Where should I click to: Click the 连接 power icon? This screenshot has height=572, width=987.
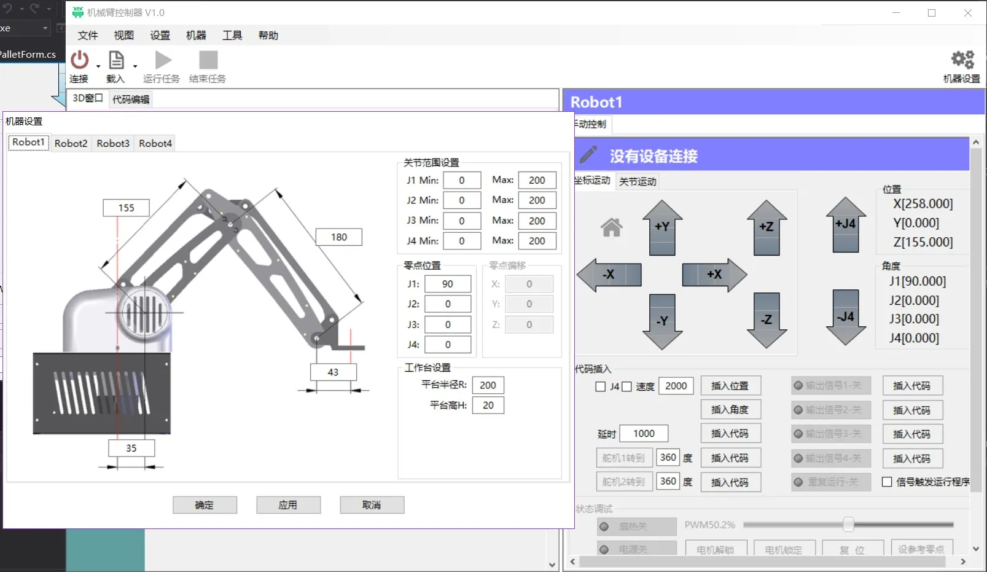tap(80, 60)
